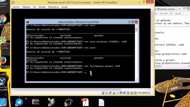Click the PowerShell scrollbar up arrow
The image size is (190, 107).
(136, 26)
